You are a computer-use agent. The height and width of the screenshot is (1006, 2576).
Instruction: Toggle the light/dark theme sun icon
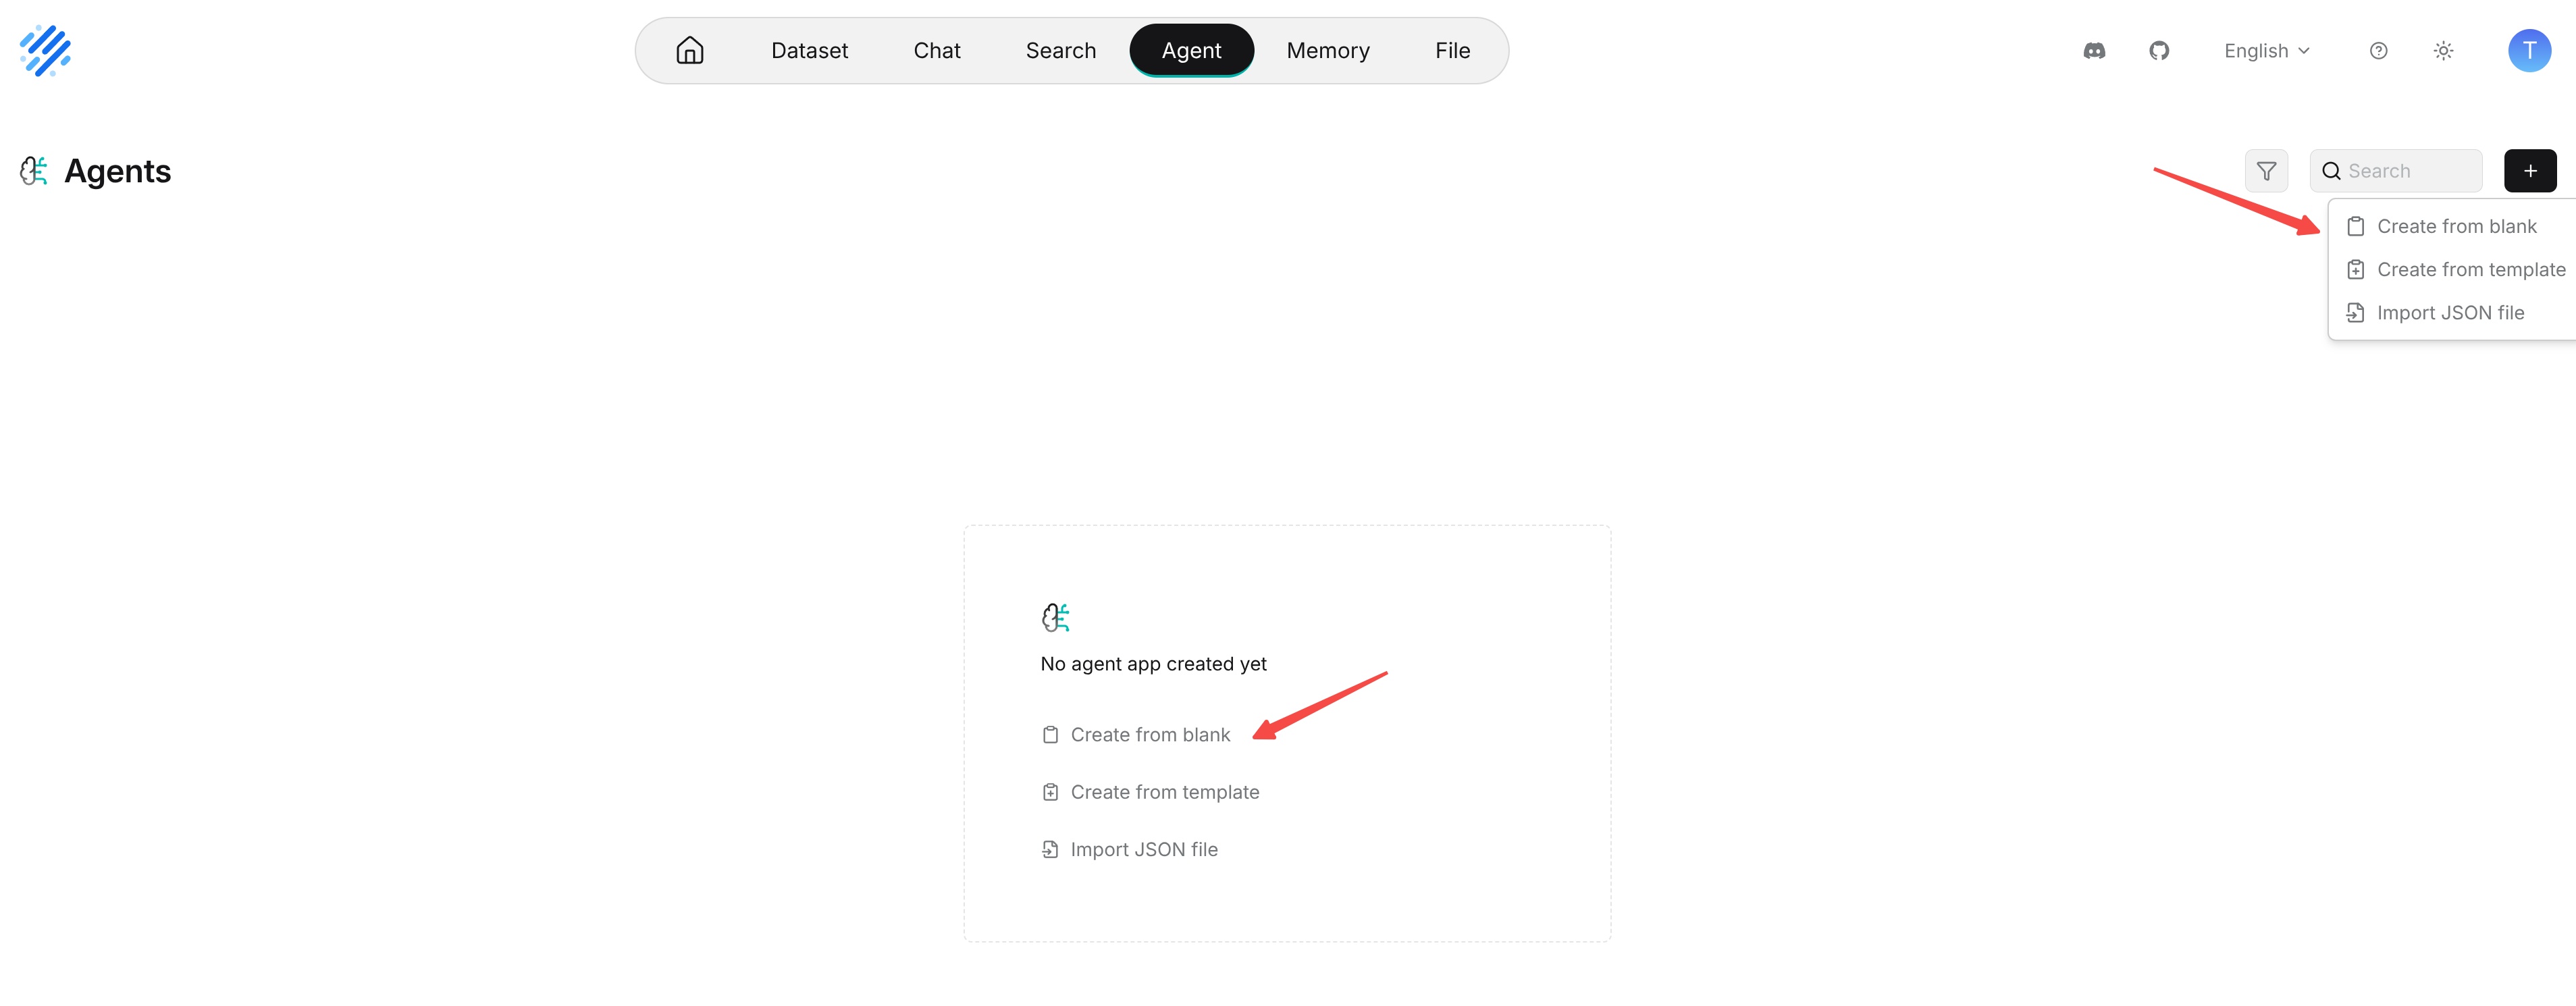click(x=2443, y=51)
